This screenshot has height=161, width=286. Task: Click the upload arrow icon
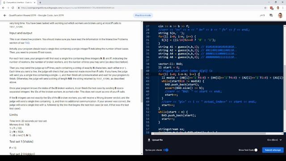(x=149, y=140)
